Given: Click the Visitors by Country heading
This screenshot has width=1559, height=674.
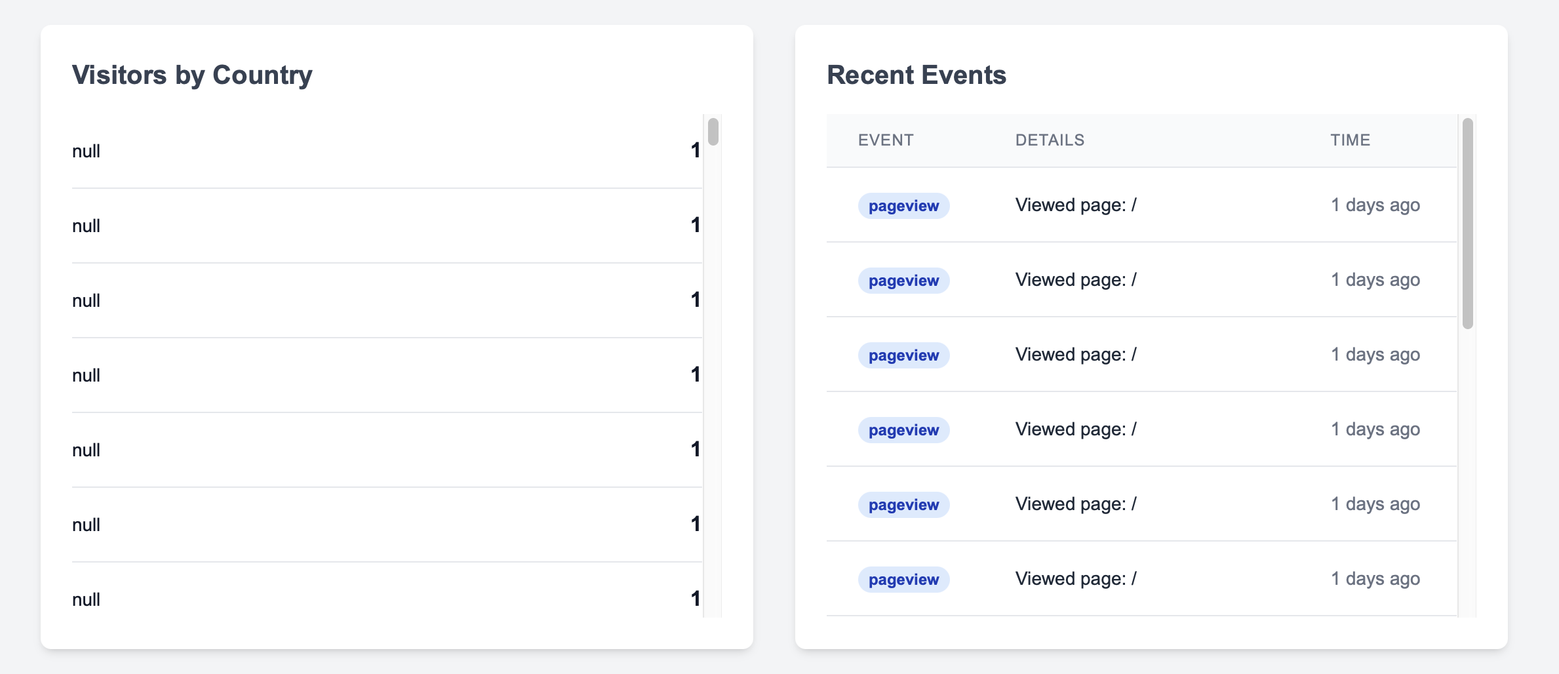Looking at the screenshot, I should pyautogui.click(x=192, y=75).
